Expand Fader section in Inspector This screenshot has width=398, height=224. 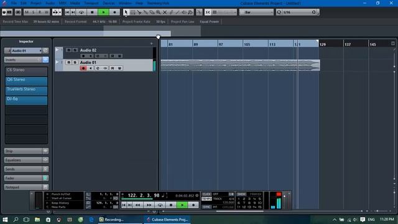point(23,178)
